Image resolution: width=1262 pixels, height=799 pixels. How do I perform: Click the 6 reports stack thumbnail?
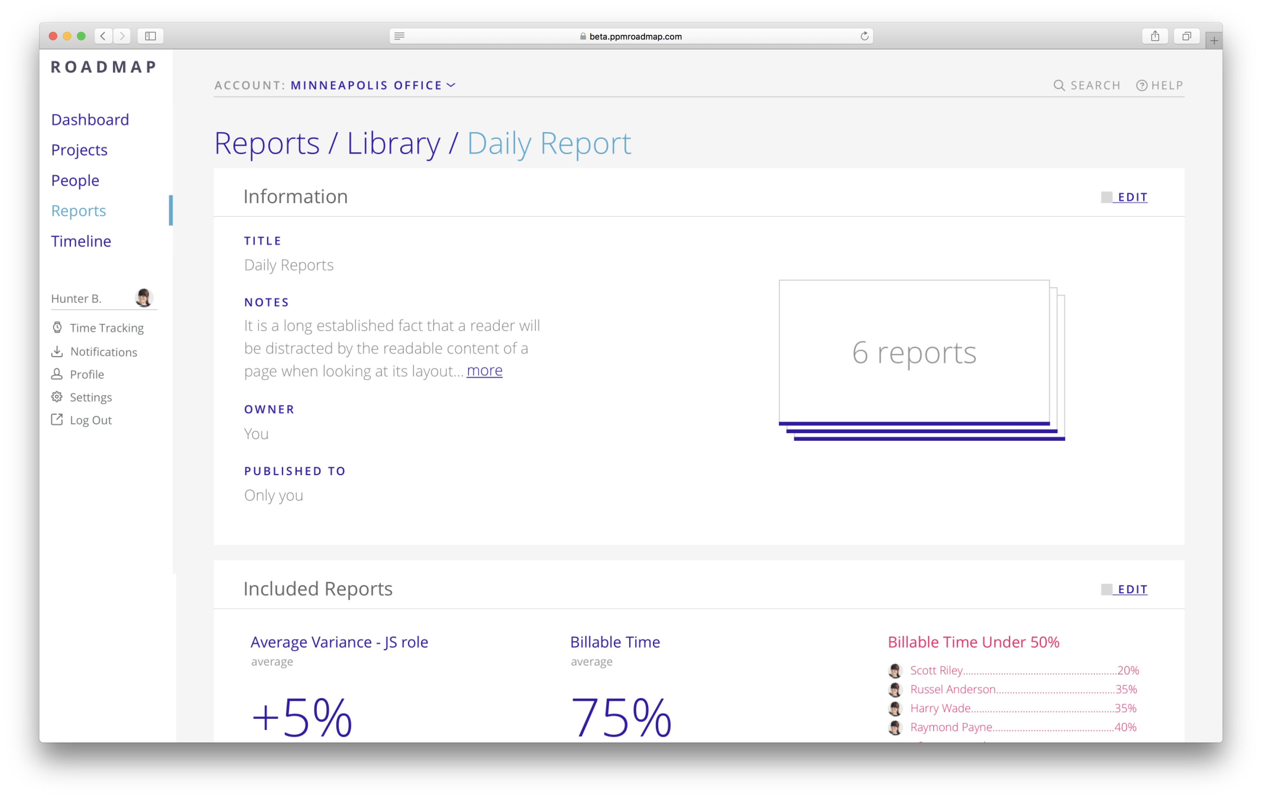(915, 352)
